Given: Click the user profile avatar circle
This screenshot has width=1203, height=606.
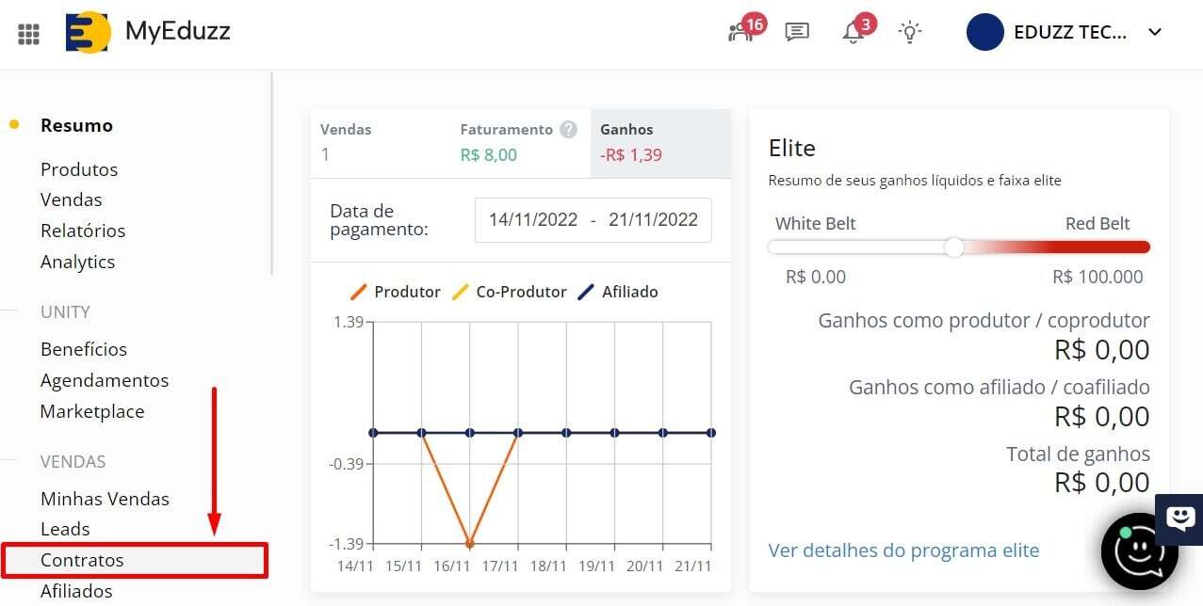Looking at the screenshot, I should tap(984, 33).
